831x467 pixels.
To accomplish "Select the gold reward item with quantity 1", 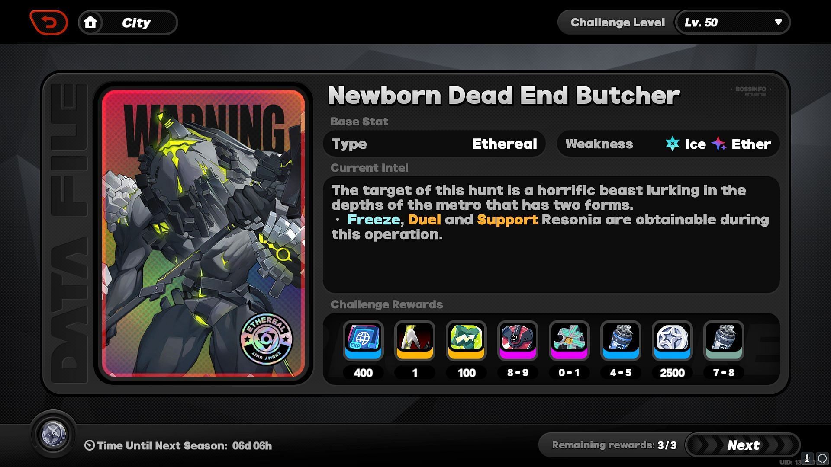I will (415, 341).
